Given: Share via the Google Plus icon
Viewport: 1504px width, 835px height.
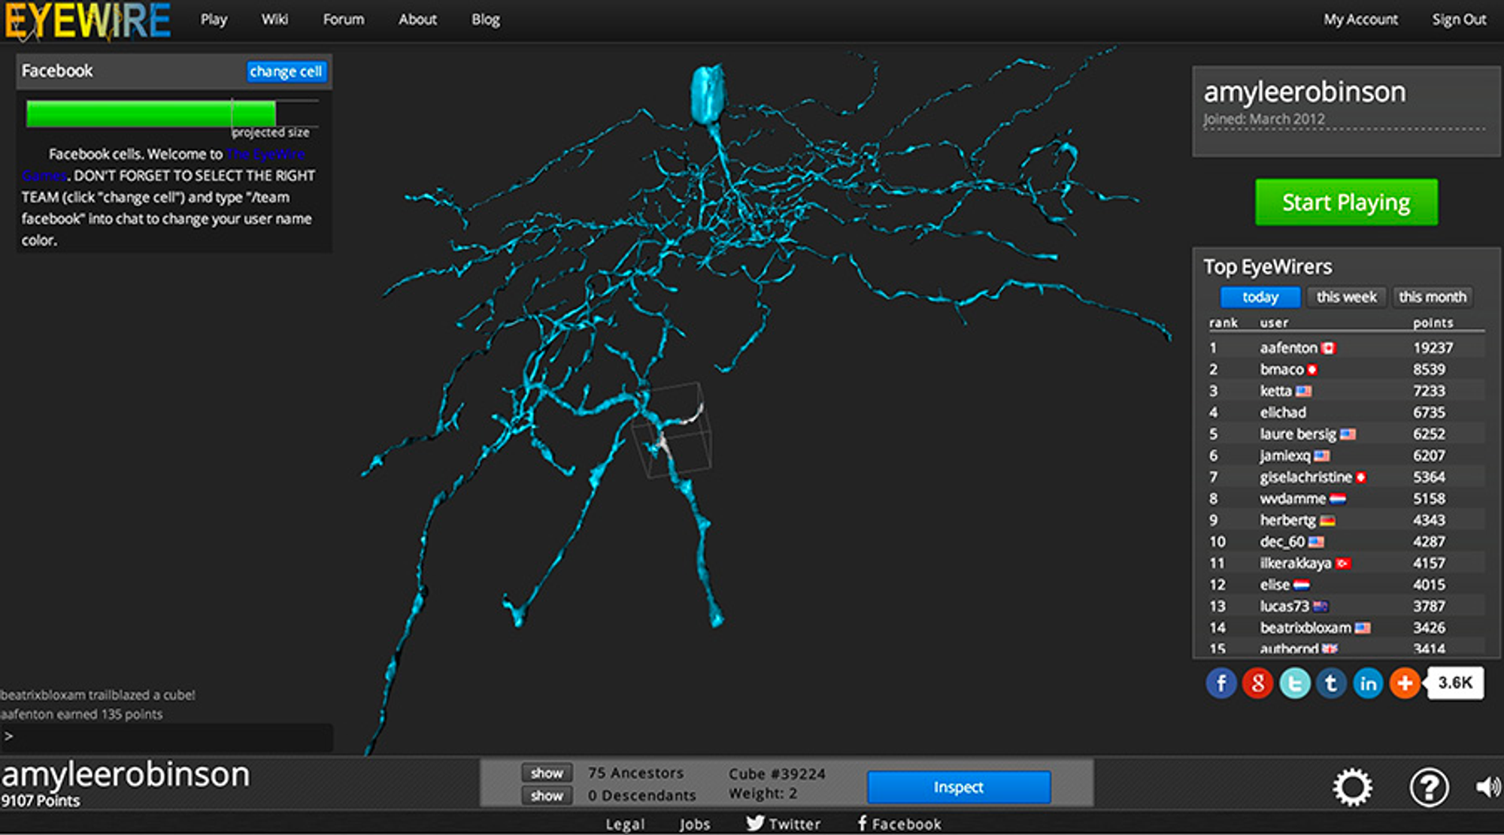Looking at the screenshot, I should click(x=1257, y=683).
